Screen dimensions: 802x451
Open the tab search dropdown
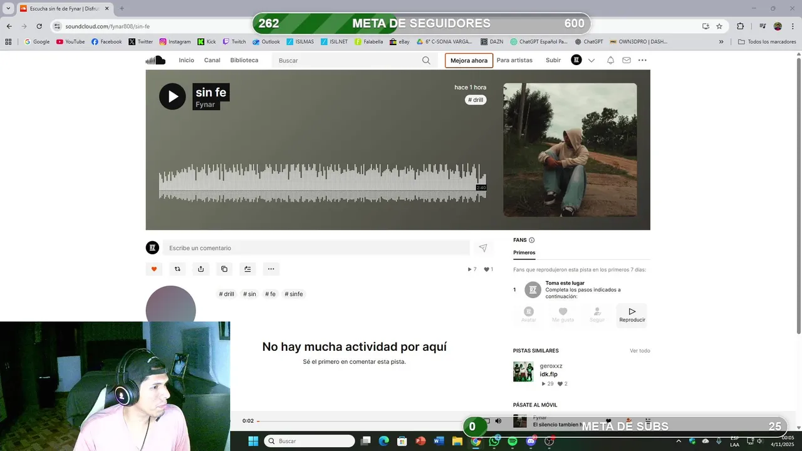click(8, 9)
